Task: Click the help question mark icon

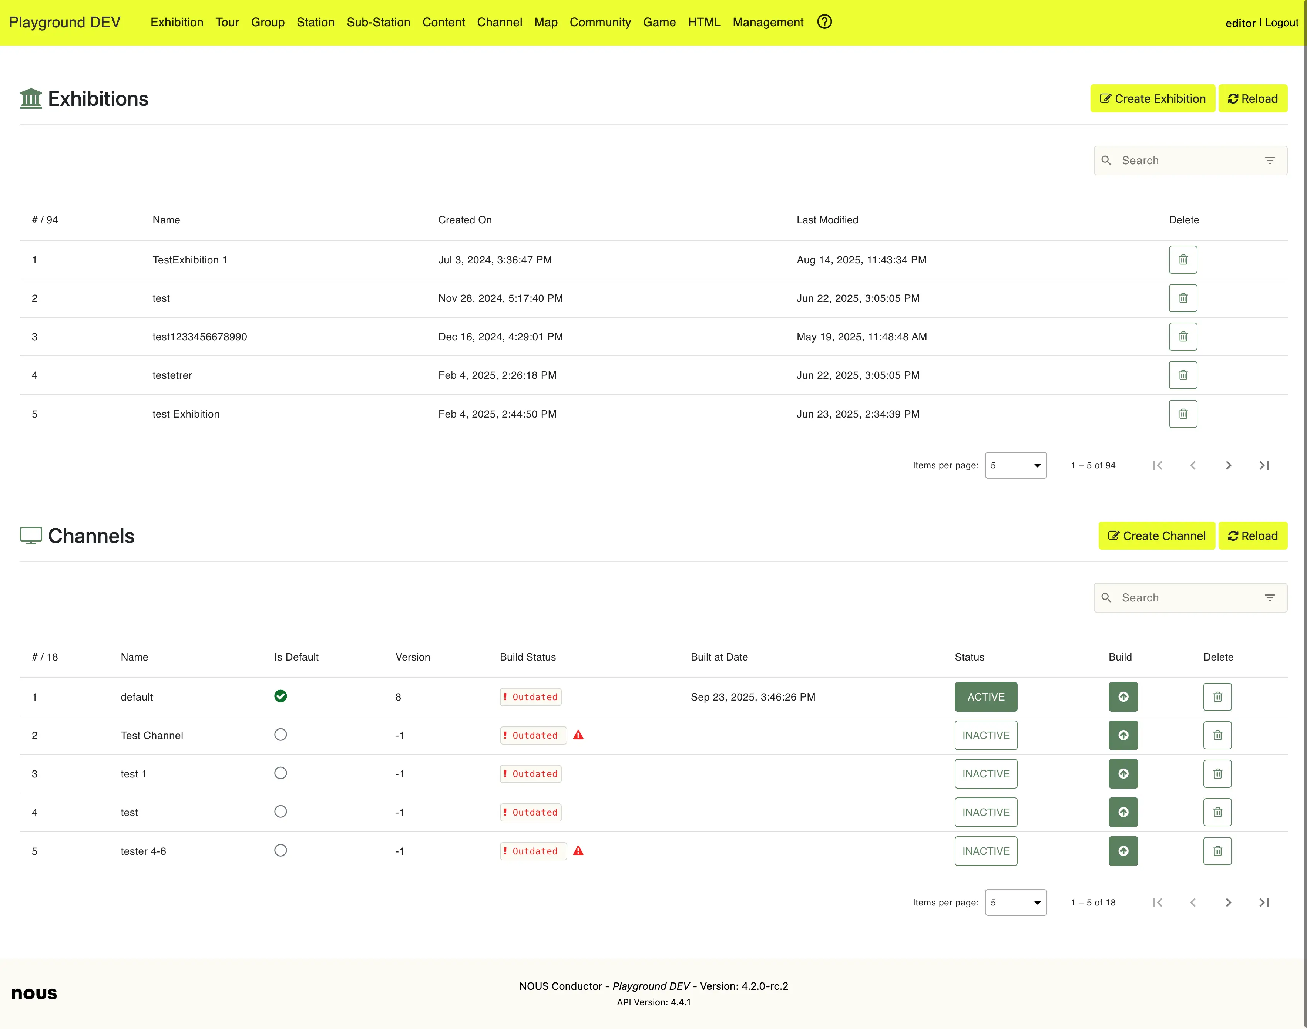Action: [824, 22]
